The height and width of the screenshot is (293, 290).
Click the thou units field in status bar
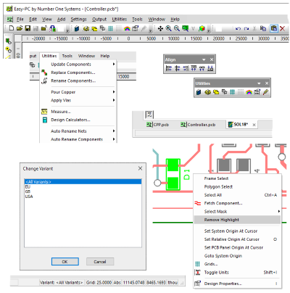(x=173, y=282)
